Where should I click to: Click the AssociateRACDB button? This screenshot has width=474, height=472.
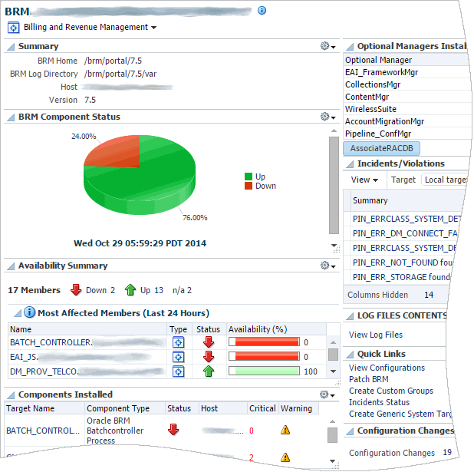381,148
